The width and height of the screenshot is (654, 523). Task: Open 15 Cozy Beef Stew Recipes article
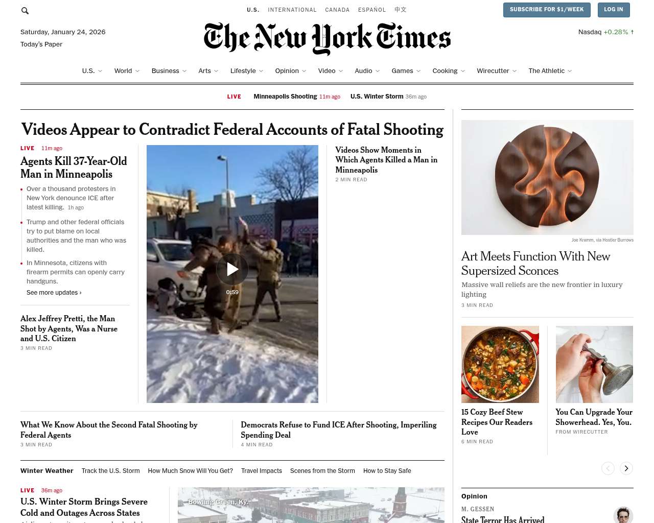click(497, 422)
